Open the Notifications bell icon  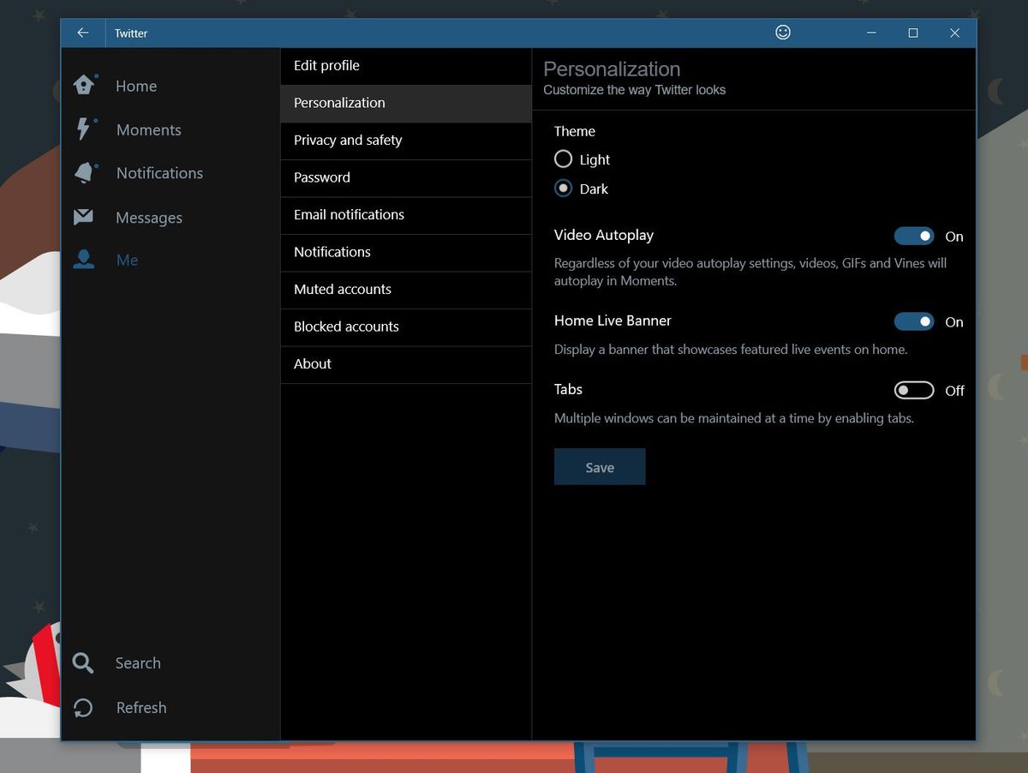(x=84, y=172)
